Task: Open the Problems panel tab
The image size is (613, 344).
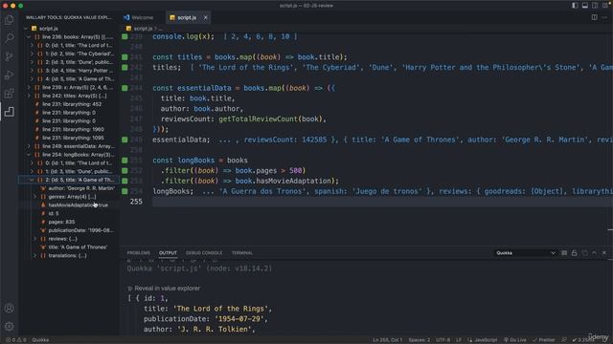Action: [x=138, y=252]
